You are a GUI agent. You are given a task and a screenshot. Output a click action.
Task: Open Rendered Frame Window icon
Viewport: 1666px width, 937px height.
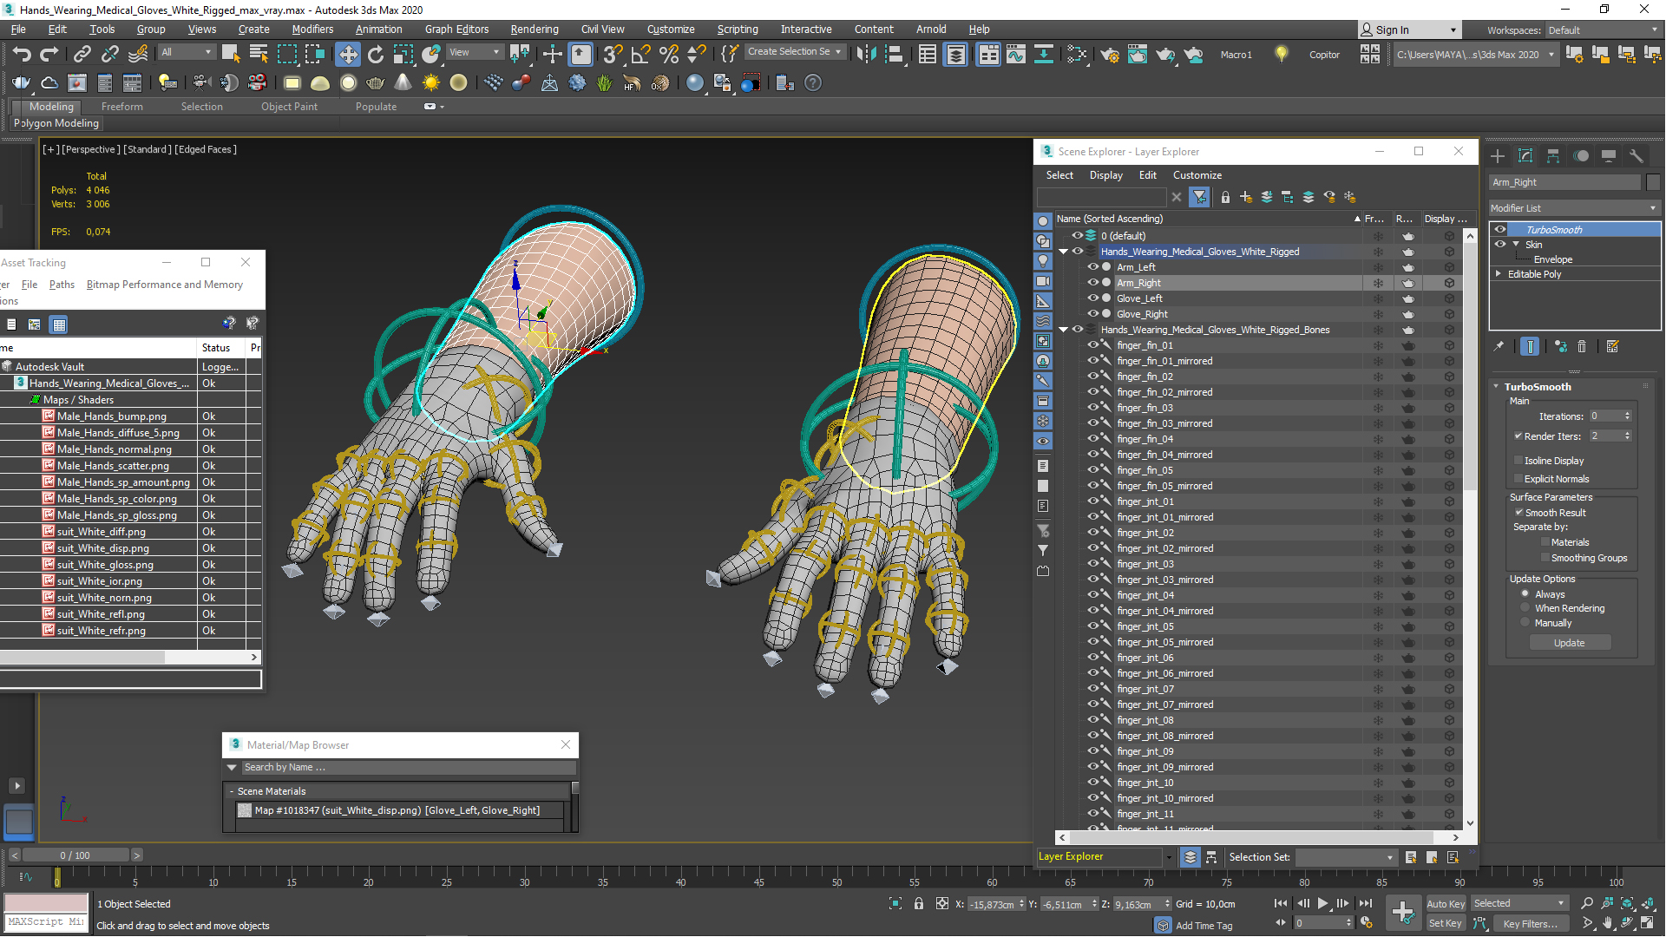click(1138, 54)
